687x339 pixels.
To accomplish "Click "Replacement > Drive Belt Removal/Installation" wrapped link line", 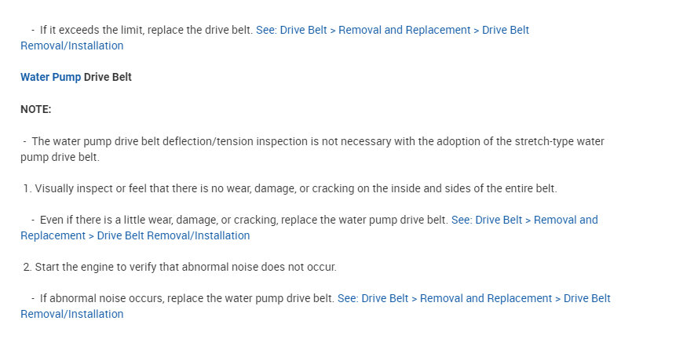I will (135, 235).
